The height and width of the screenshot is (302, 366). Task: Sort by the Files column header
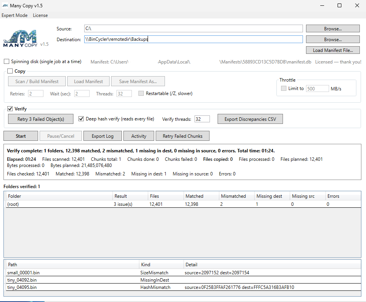(x=166, y=196)
